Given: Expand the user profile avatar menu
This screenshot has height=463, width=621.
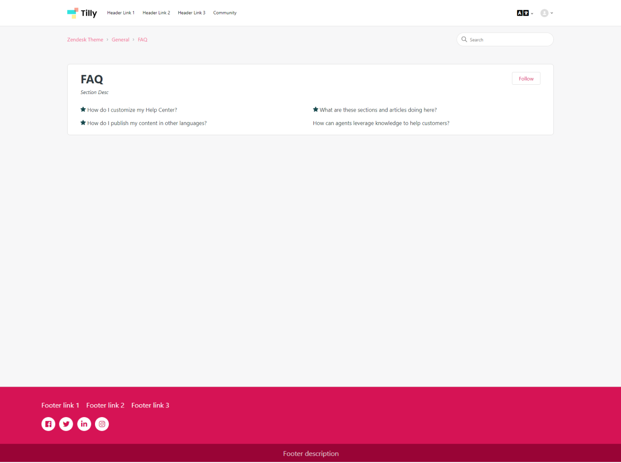Looking at the screenshot, I should click(546, 13).
